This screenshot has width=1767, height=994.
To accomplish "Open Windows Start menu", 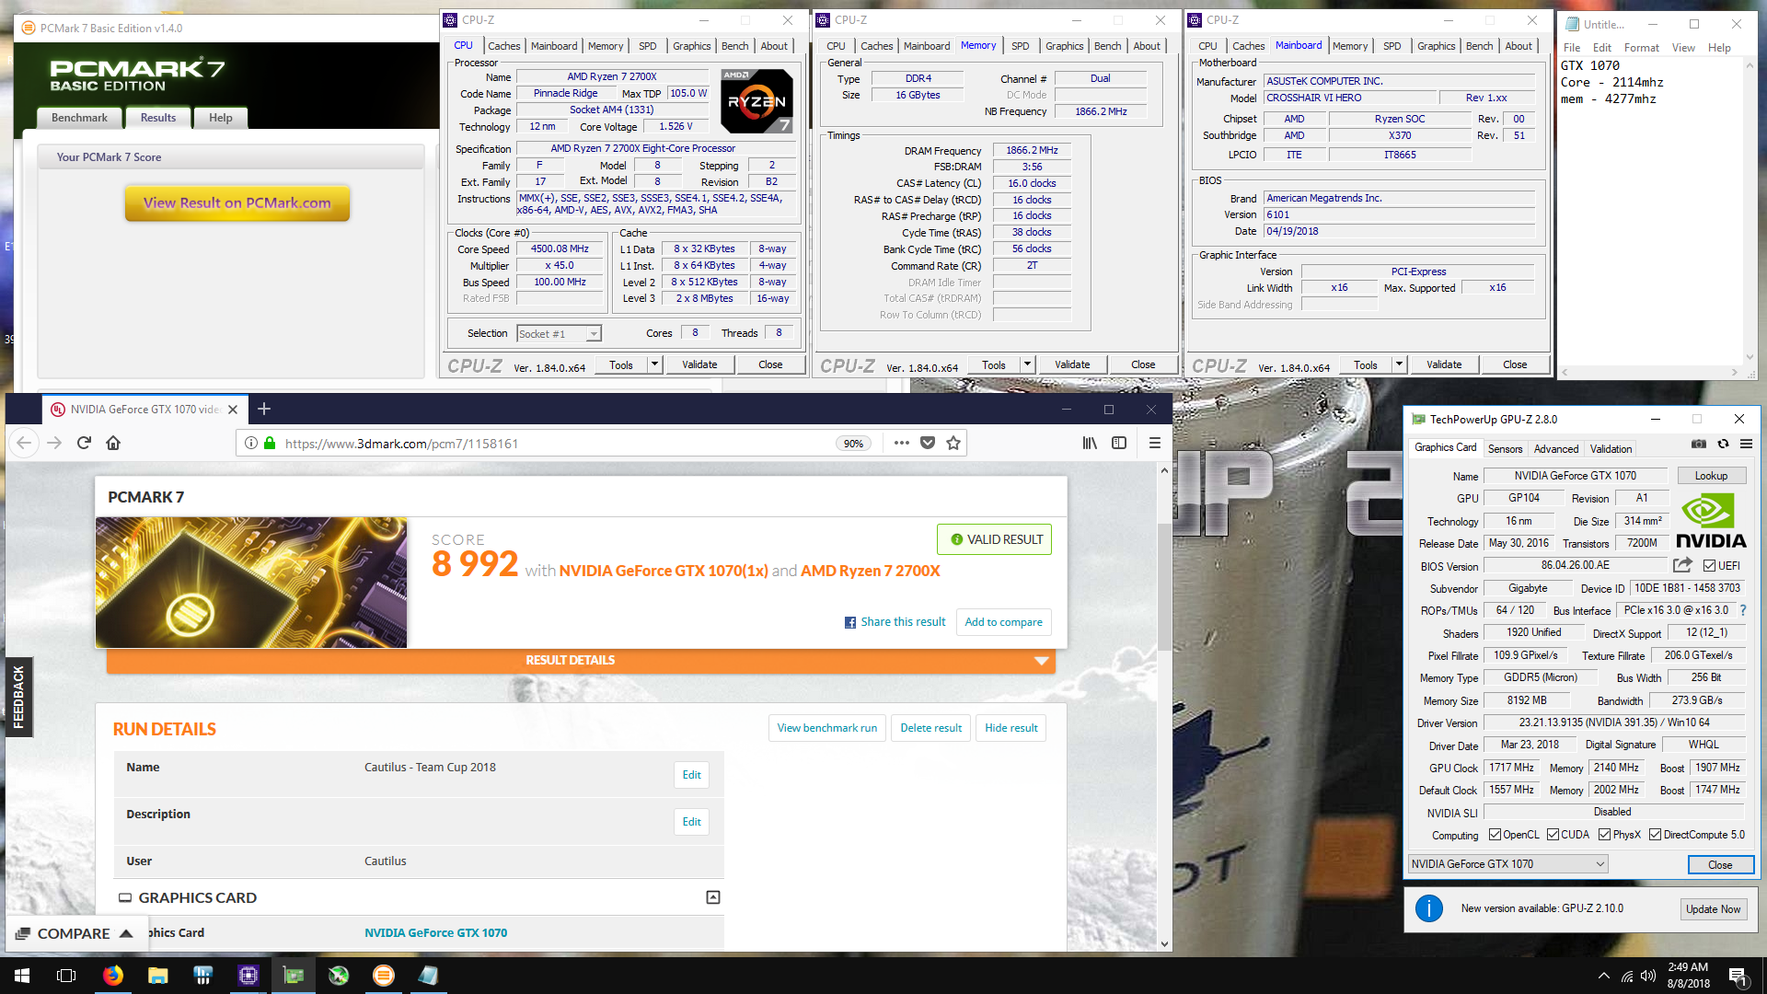I will click(22, 976).
